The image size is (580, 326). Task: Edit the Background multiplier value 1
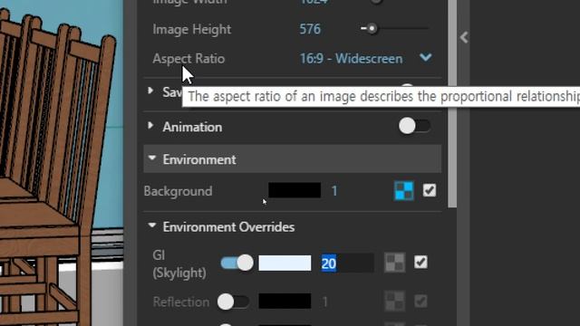[x=334, y=191]
